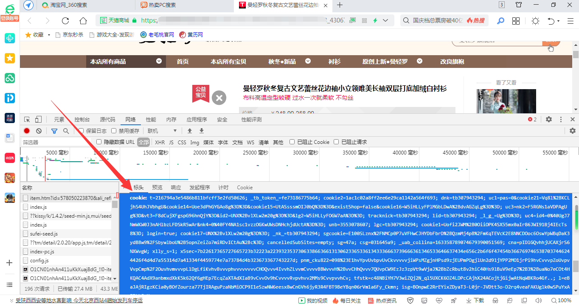The image size is (579, 306).
Task: Open the 联机 throttling dropdown
Action: point(162,131)
